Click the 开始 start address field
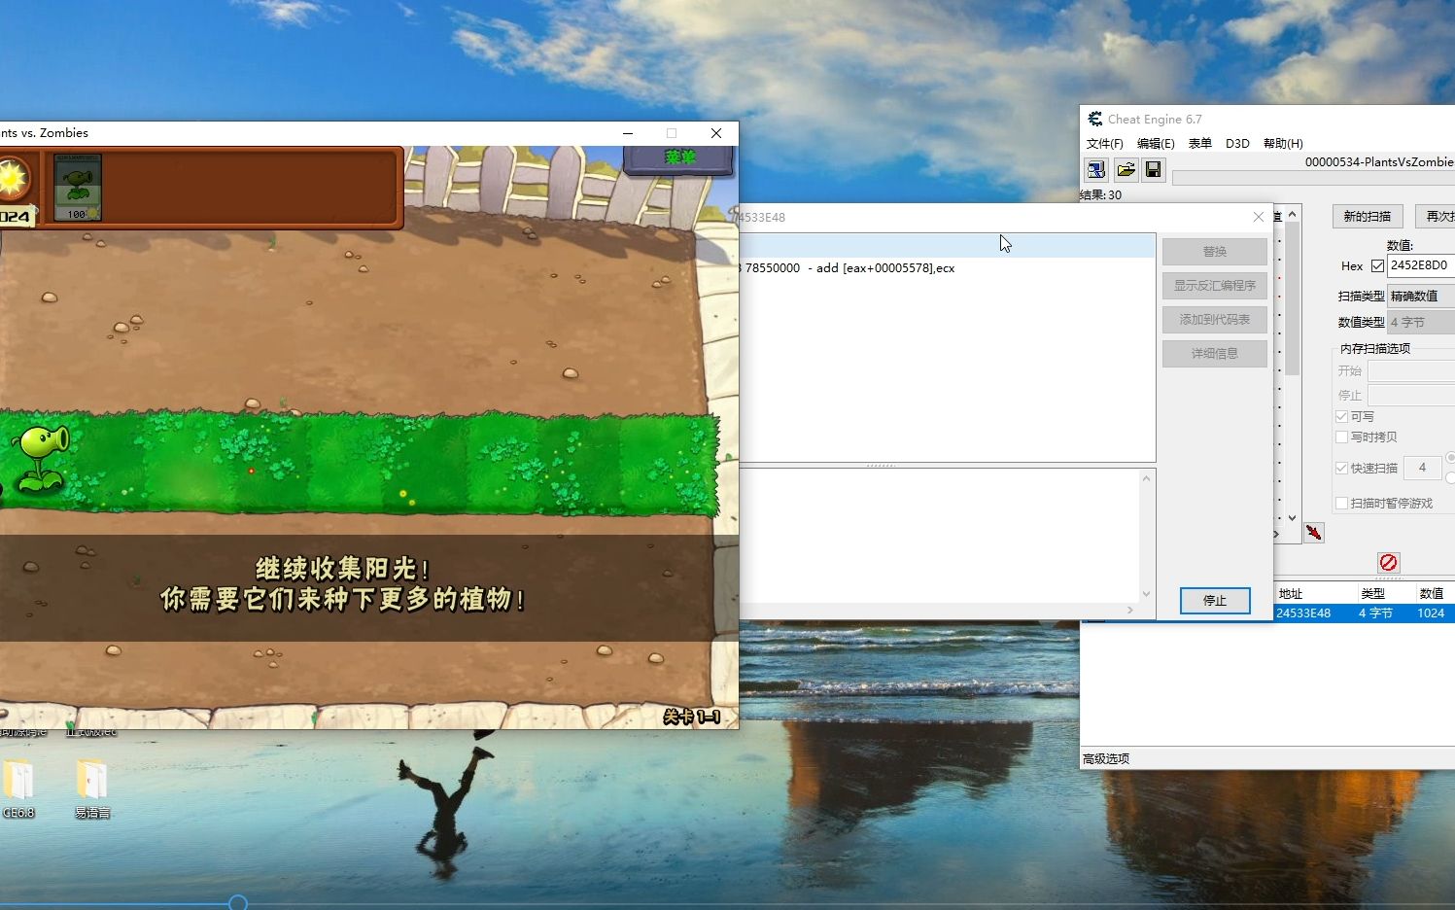Viewport: 1455px width, 910px height. [1411, 370]
